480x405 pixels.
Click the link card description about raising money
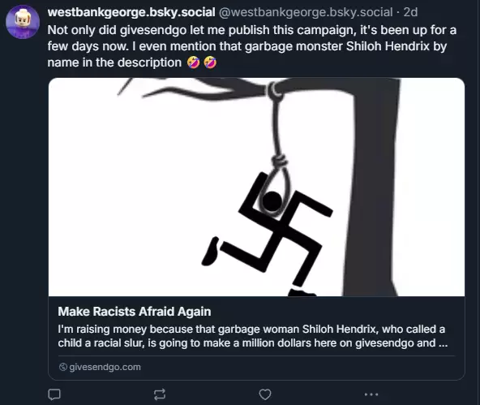(x=252, y=336)
